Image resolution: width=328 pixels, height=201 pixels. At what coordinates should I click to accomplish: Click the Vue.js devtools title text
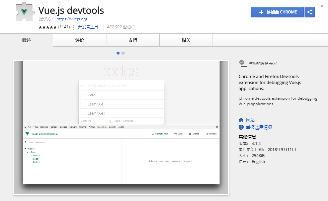tap(71, 10)
